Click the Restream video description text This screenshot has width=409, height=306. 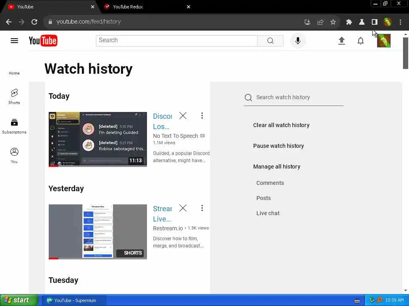pyautogui.click(x=178, y=242)
